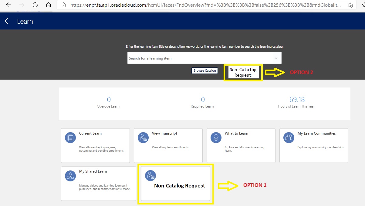365x206 pixels.
Task: Open What to Learn lightbulb icon
Action: pyautogui.click(x=216, y=137)
